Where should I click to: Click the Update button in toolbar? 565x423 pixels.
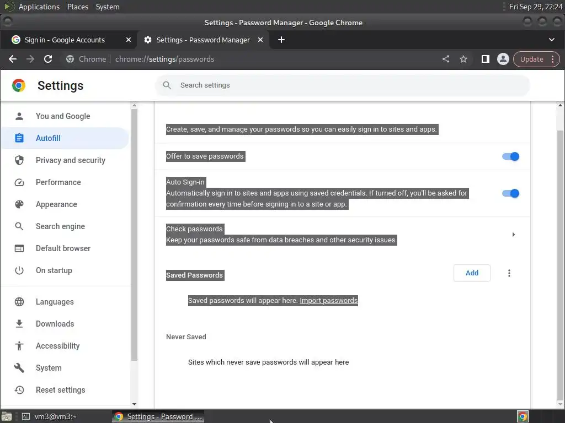coord(531,59)
